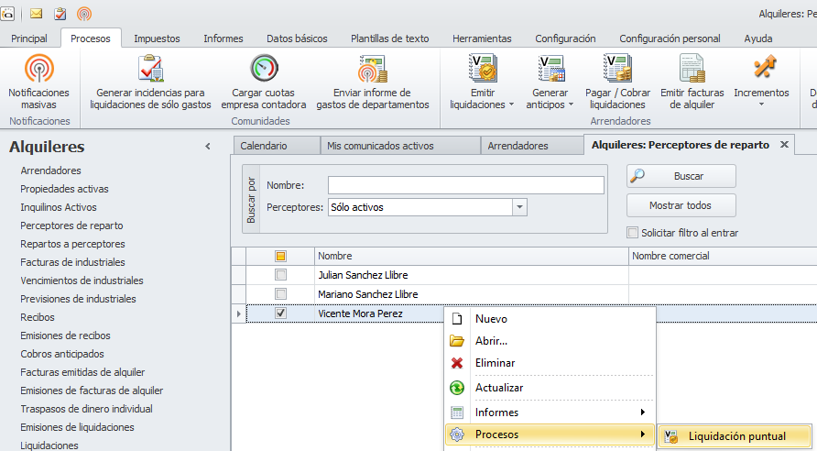Close the Alquileres: Perceptores de reparto tab
817x451 pixels.
pyautogui.click(x=784, y=145)
